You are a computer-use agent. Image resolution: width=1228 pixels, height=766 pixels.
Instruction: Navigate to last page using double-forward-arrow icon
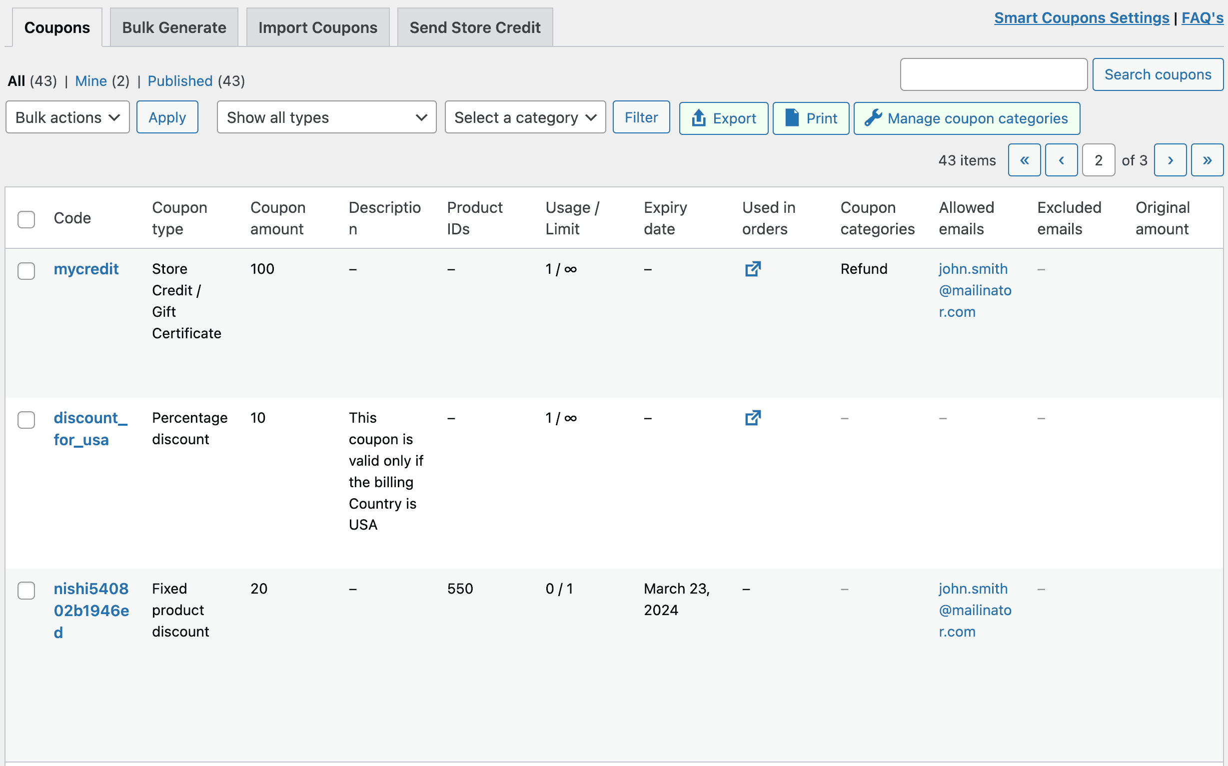[x=1208, y=160]
